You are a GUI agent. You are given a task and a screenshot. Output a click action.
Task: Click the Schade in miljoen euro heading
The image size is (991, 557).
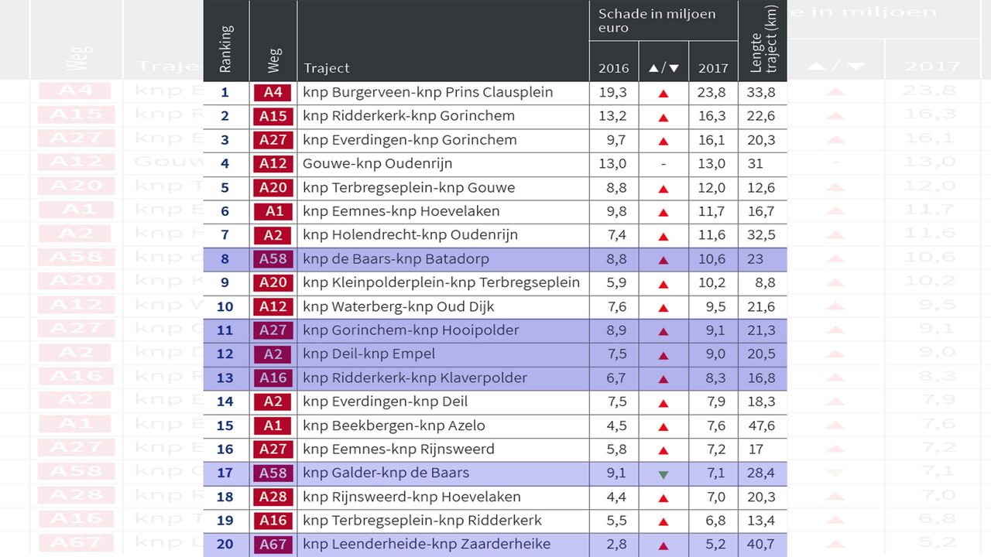(657, 21)
